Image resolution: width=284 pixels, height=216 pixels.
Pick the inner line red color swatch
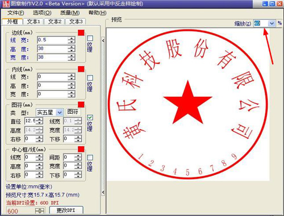point(81,69)
